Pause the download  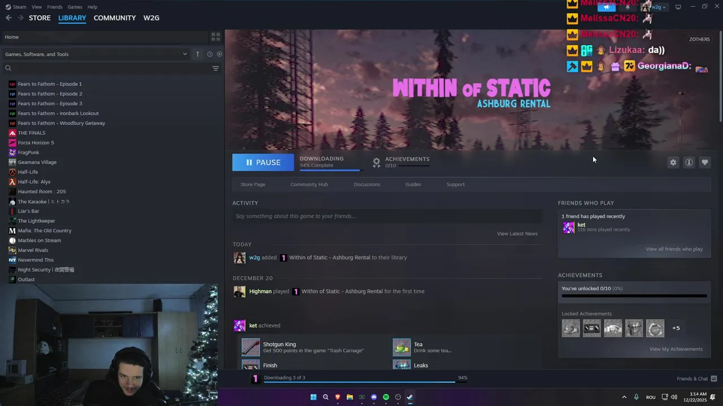click(x=263, y=162)
